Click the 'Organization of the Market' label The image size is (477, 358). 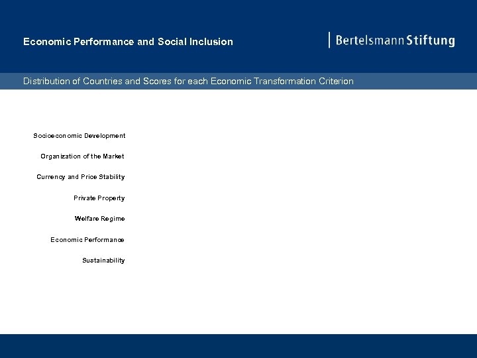pos(82,156)
